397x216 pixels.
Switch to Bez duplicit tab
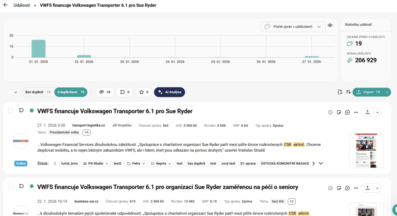[38, 92]
